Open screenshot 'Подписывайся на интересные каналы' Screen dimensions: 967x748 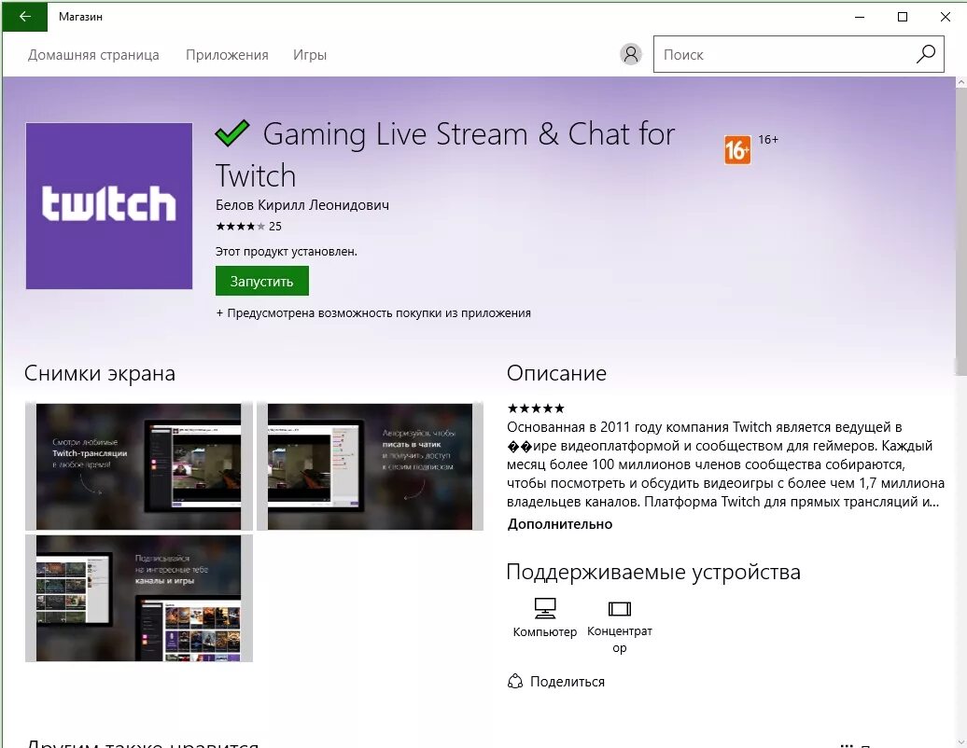(139, 598)
